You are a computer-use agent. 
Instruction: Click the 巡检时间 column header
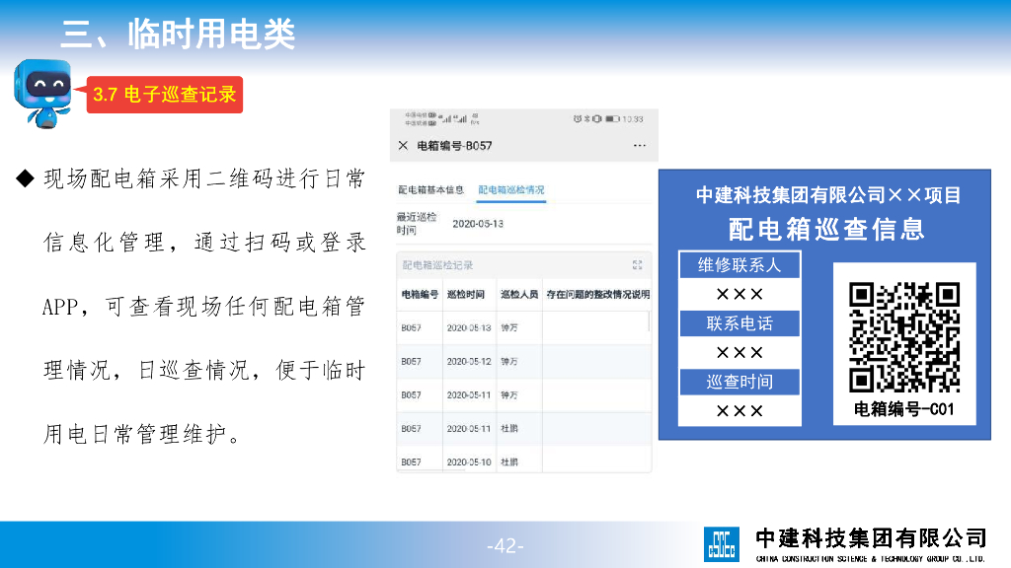click(x=466, y=294)
